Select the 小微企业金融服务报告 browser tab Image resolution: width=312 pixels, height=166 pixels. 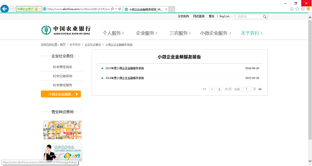pyautogui.click(x=146, y=9)
